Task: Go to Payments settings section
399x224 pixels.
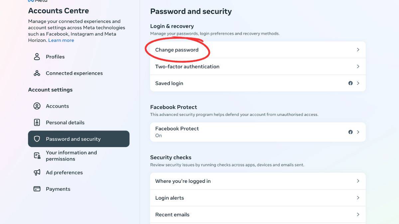Action: (58, 189)
